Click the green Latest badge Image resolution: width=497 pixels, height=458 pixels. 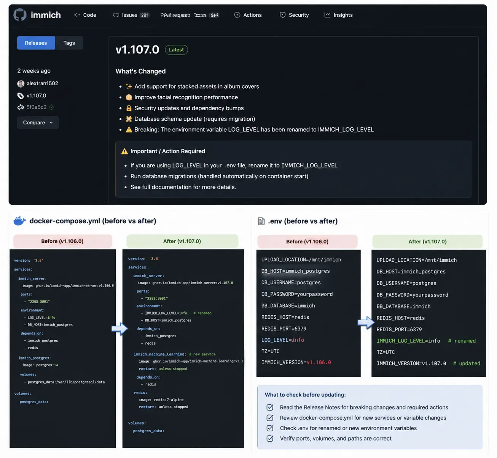176,50
